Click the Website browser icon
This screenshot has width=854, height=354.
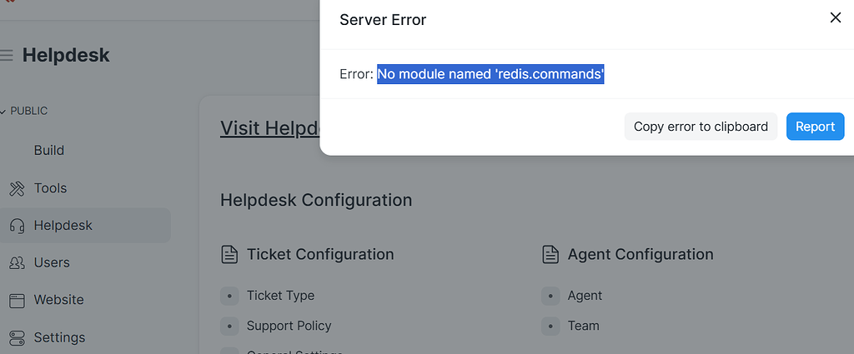(18, 301)
